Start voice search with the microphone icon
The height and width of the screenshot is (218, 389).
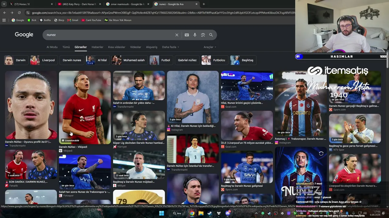tap(195, 35)
